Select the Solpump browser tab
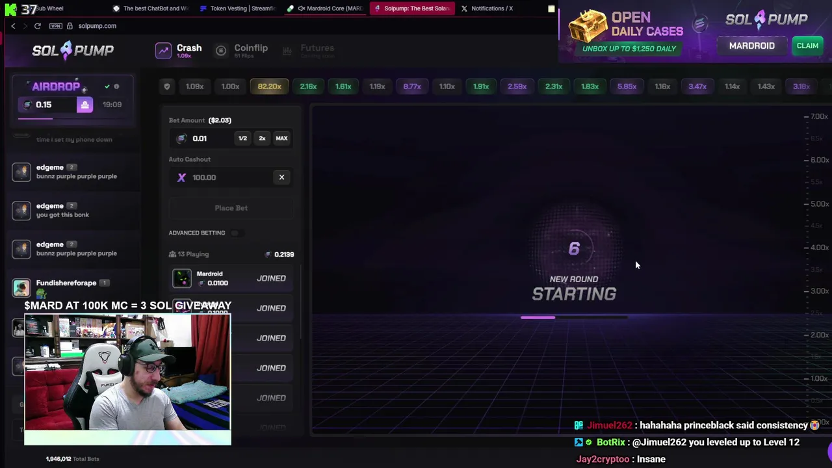This screenshot has height=468, width=832. tap(411, 8)
